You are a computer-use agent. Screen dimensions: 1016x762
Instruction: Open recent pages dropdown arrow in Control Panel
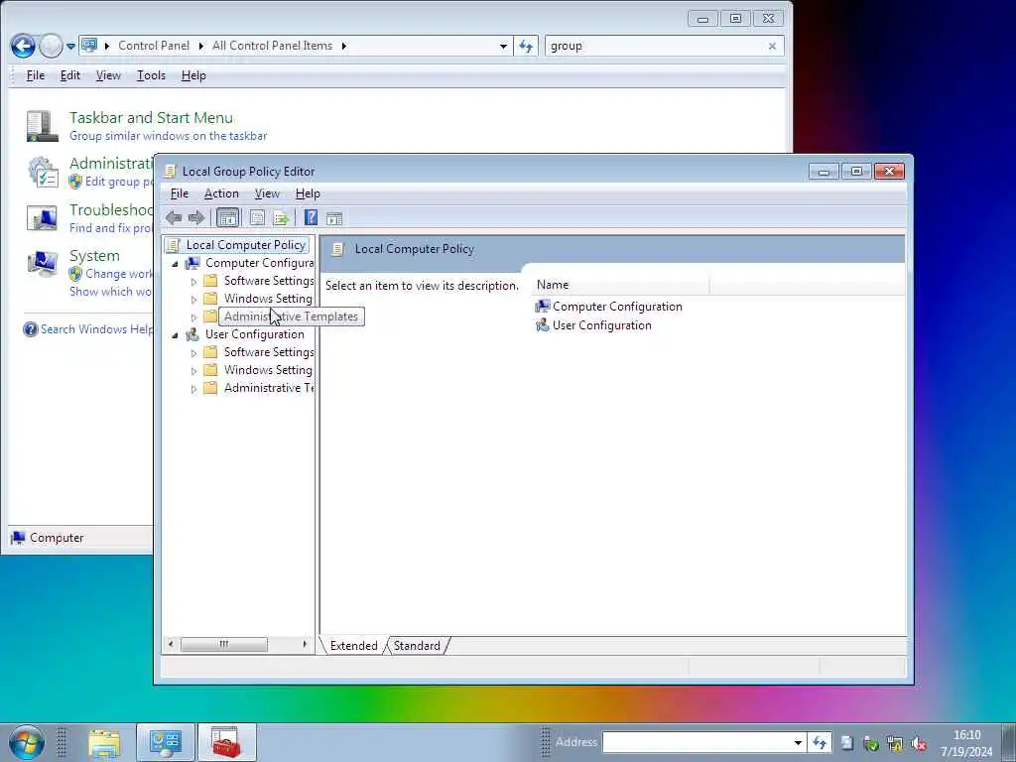coord(70,46)
